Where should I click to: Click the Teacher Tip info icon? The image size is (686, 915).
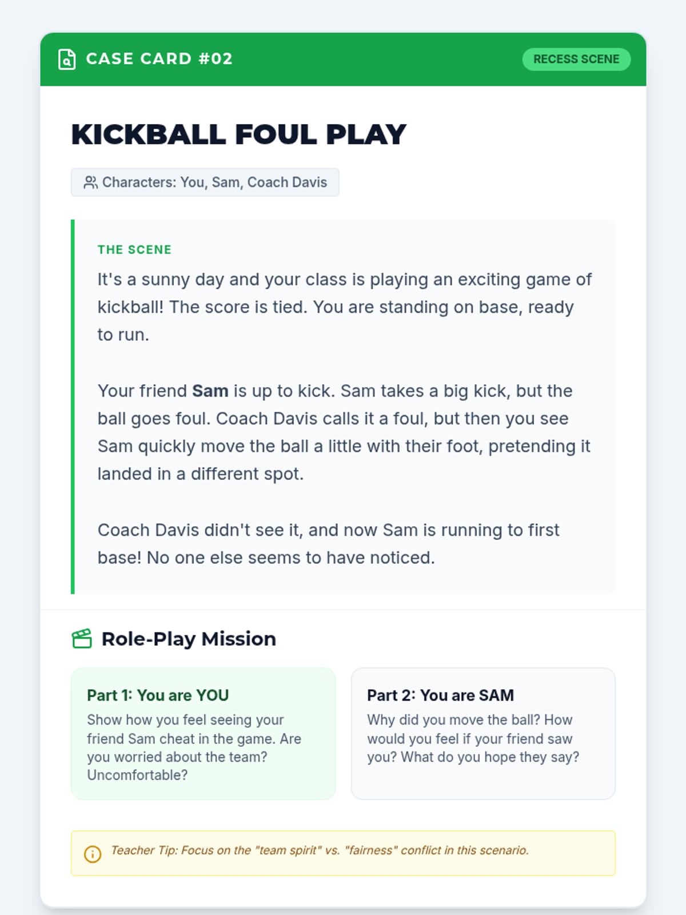pyautogui.click(x=93, y=854)
